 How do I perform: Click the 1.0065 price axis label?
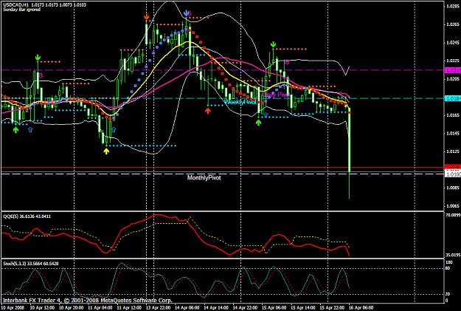click(x=453, y=206)
